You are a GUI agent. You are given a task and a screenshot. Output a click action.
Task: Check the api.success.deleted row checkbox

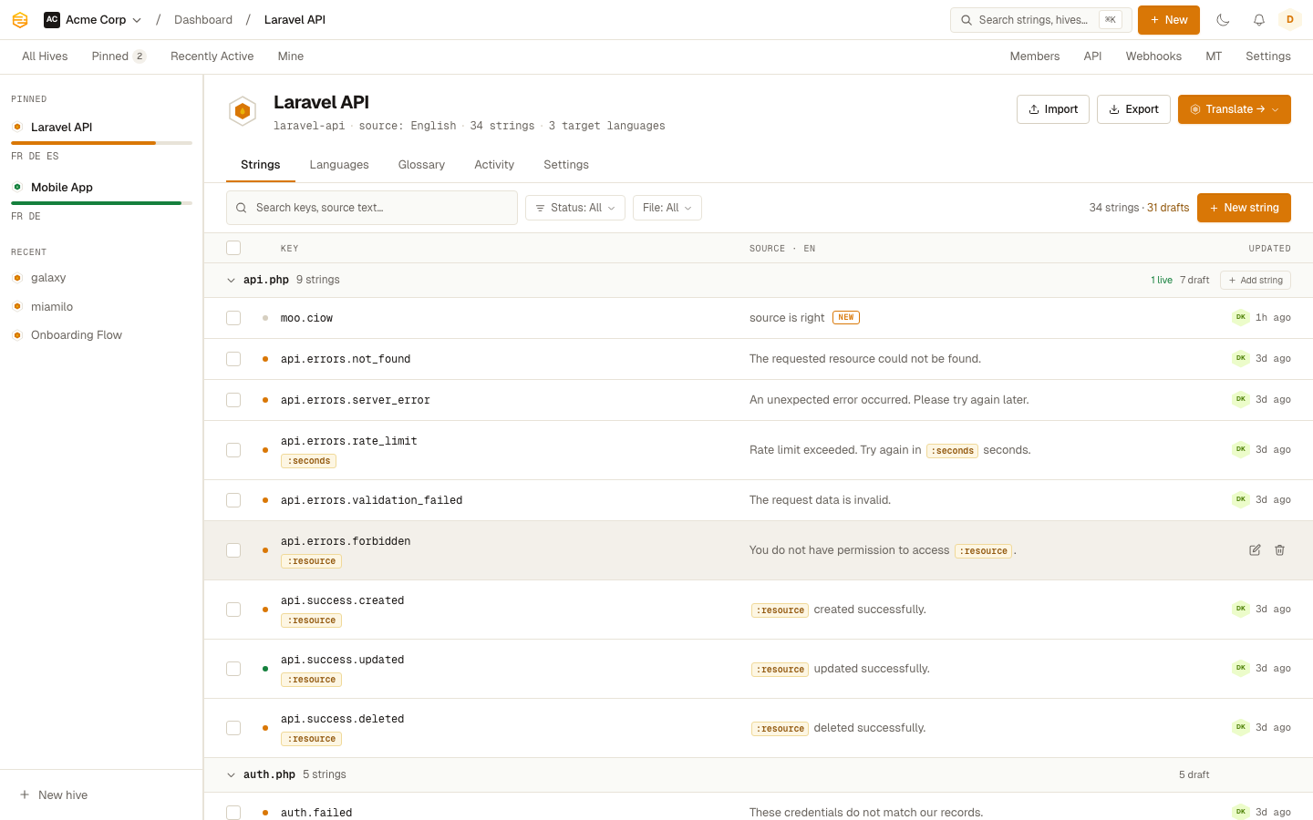click(x=233, y=728)
